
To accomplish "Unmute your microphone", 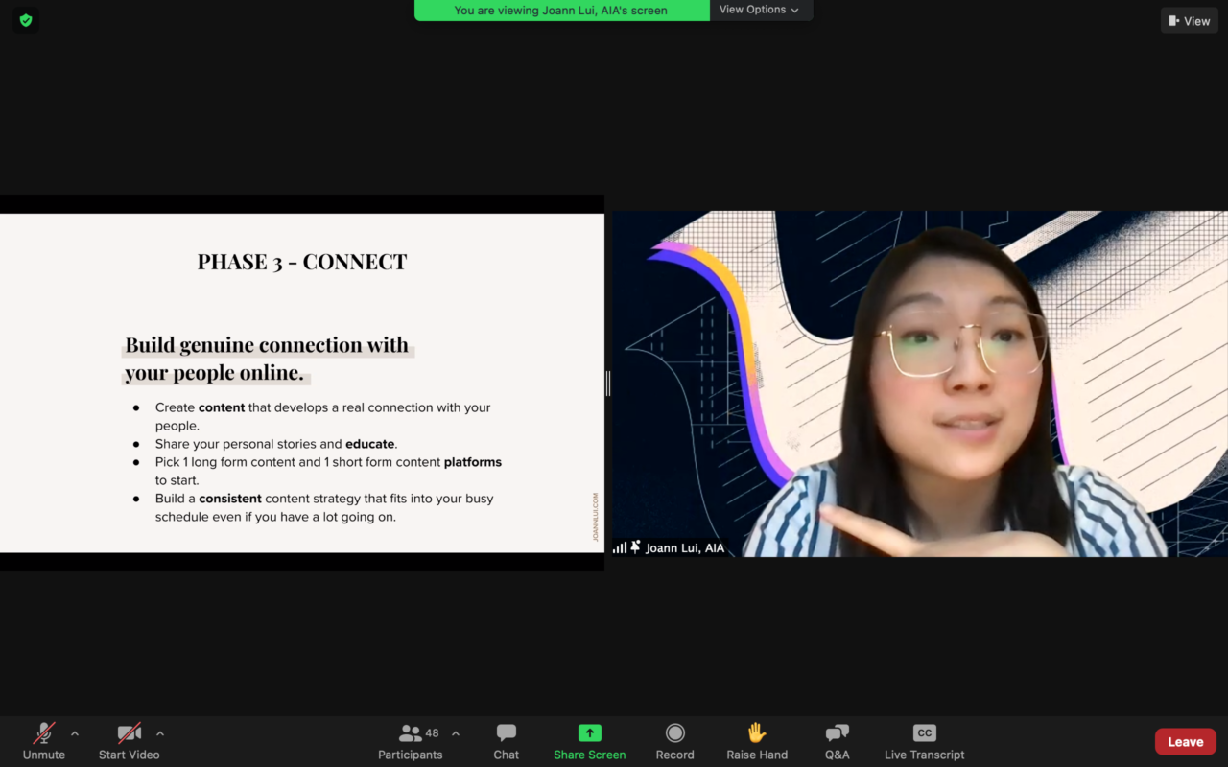I will pos(42,740).
